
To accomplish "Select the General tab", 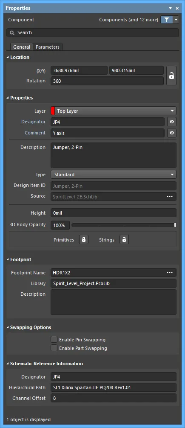I will pyautogui.click(x=22, y=47).
